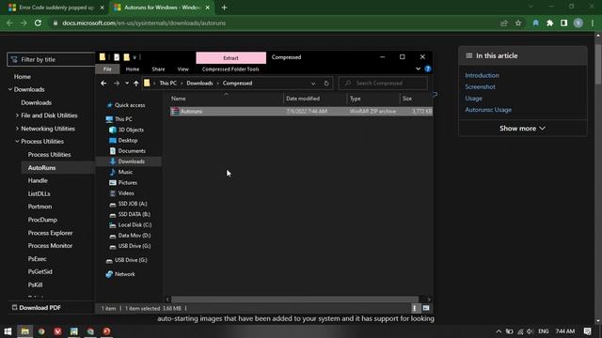The width and height of the screenshot is (602, 338).
Task: Open Chrome extensions puzzle icon
Action: [x=549, y=23]
